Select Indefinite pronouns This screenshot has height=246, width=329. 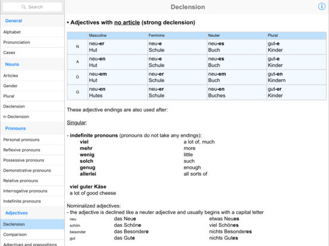coord(32,201)
